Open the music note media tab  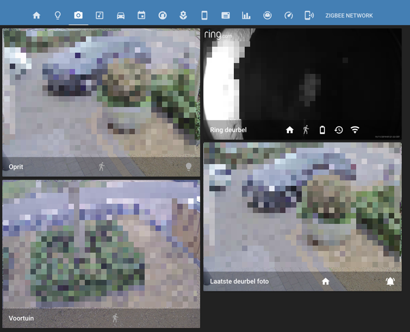[100, 15]
